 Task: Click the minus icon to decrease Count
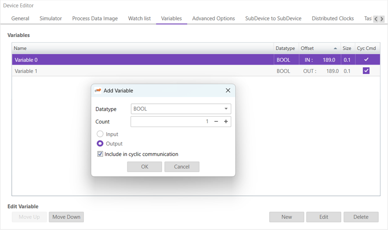216,122
